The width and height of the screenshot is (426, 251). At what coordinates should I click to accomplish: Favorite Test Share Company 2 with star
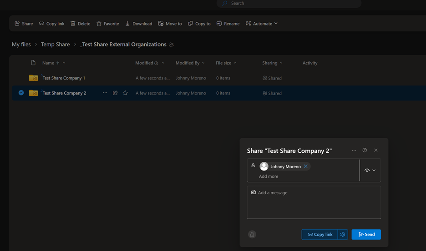click(x=125, y=93)
